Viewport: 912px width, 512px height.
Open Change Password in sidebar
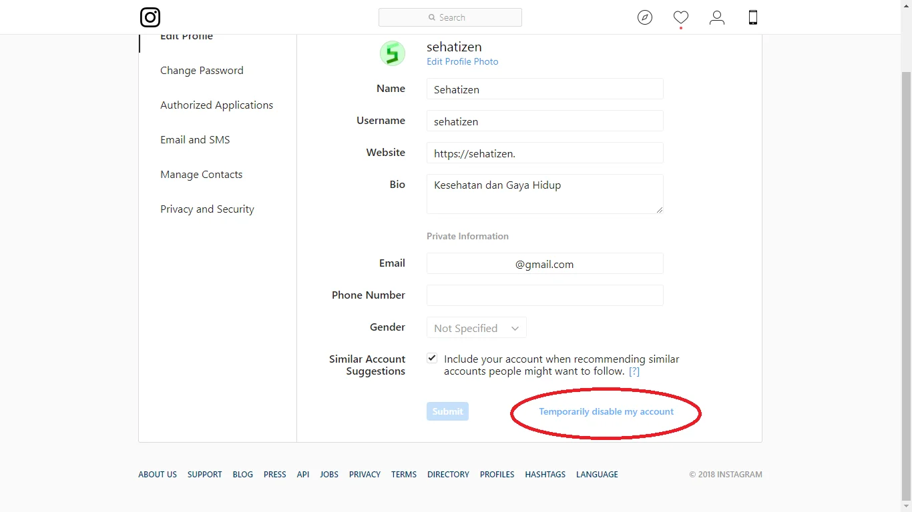click(x=202, y=71)
